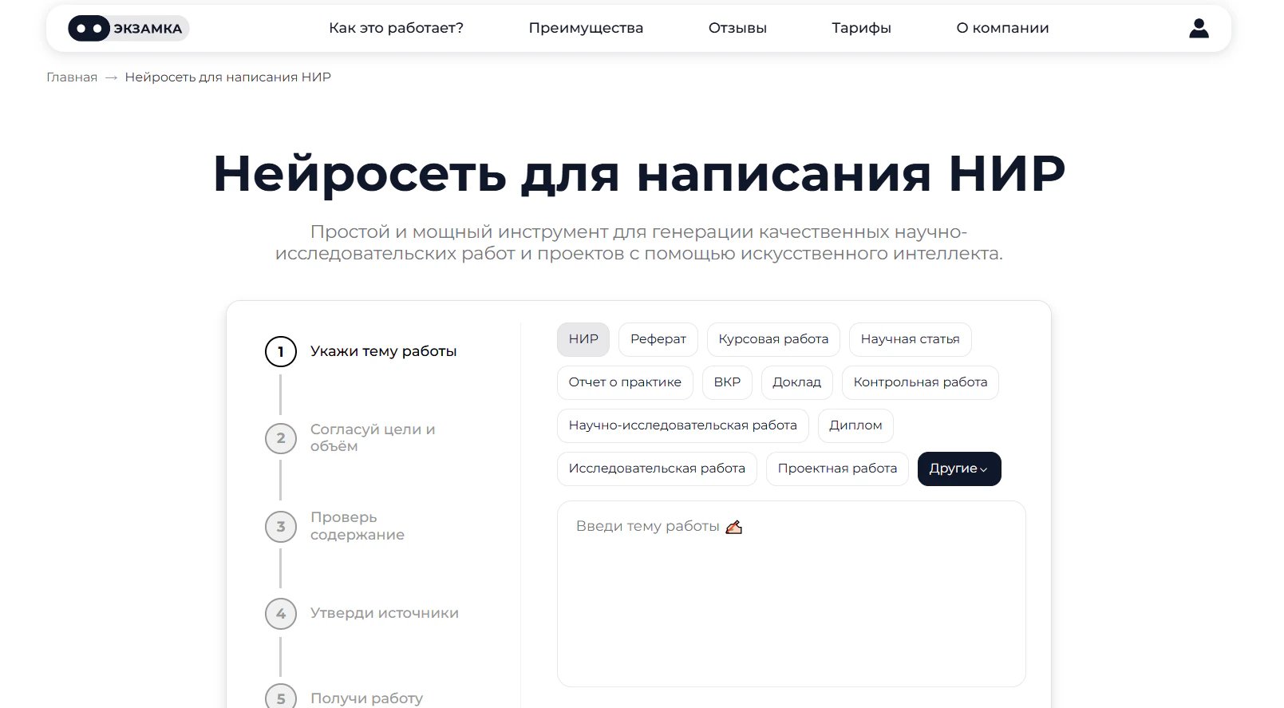Viewport: 1284px width, 708px height.
Task: Open the 'О компании' menu item
Action: pyautogui.click(x=1002, y=28)
